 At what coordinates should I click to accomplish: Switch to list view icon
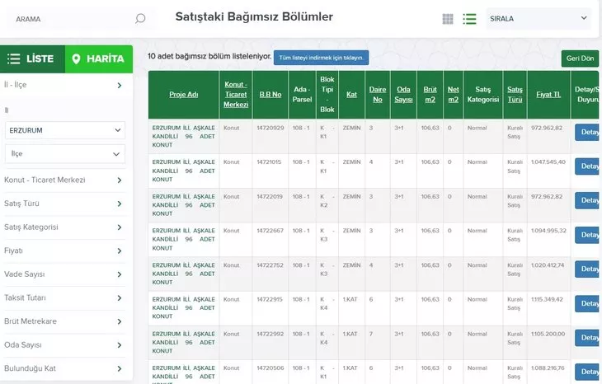pyautogui.click(x=469, y=19)
